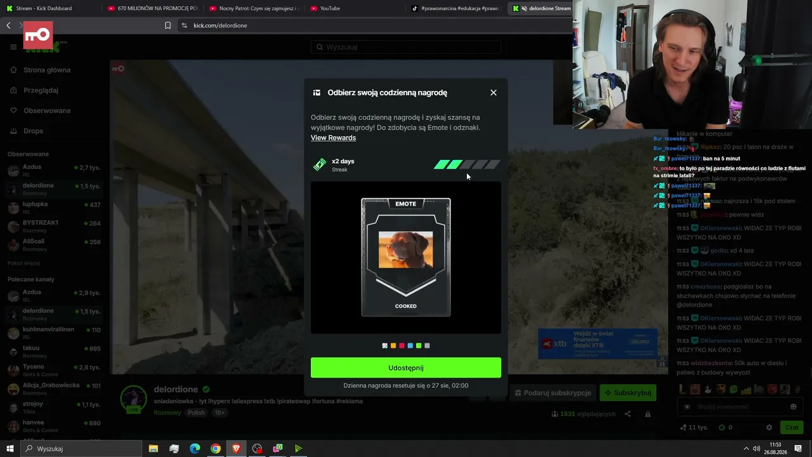Image resolution: width=812 pixels, height=457 pixels.
Task: Click the share icon beside the viewer count
Action: pyautogui.click(x=627, y=414)
